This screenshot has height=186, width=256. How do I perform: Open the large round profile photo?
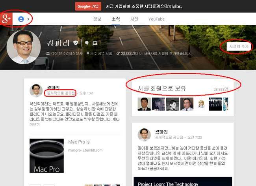tap(24, 47)
